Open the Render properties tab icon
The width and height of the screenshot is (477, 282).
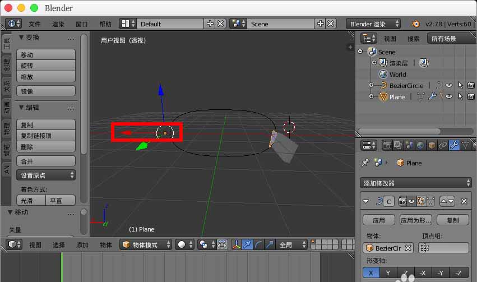click(x=387, y=145)
